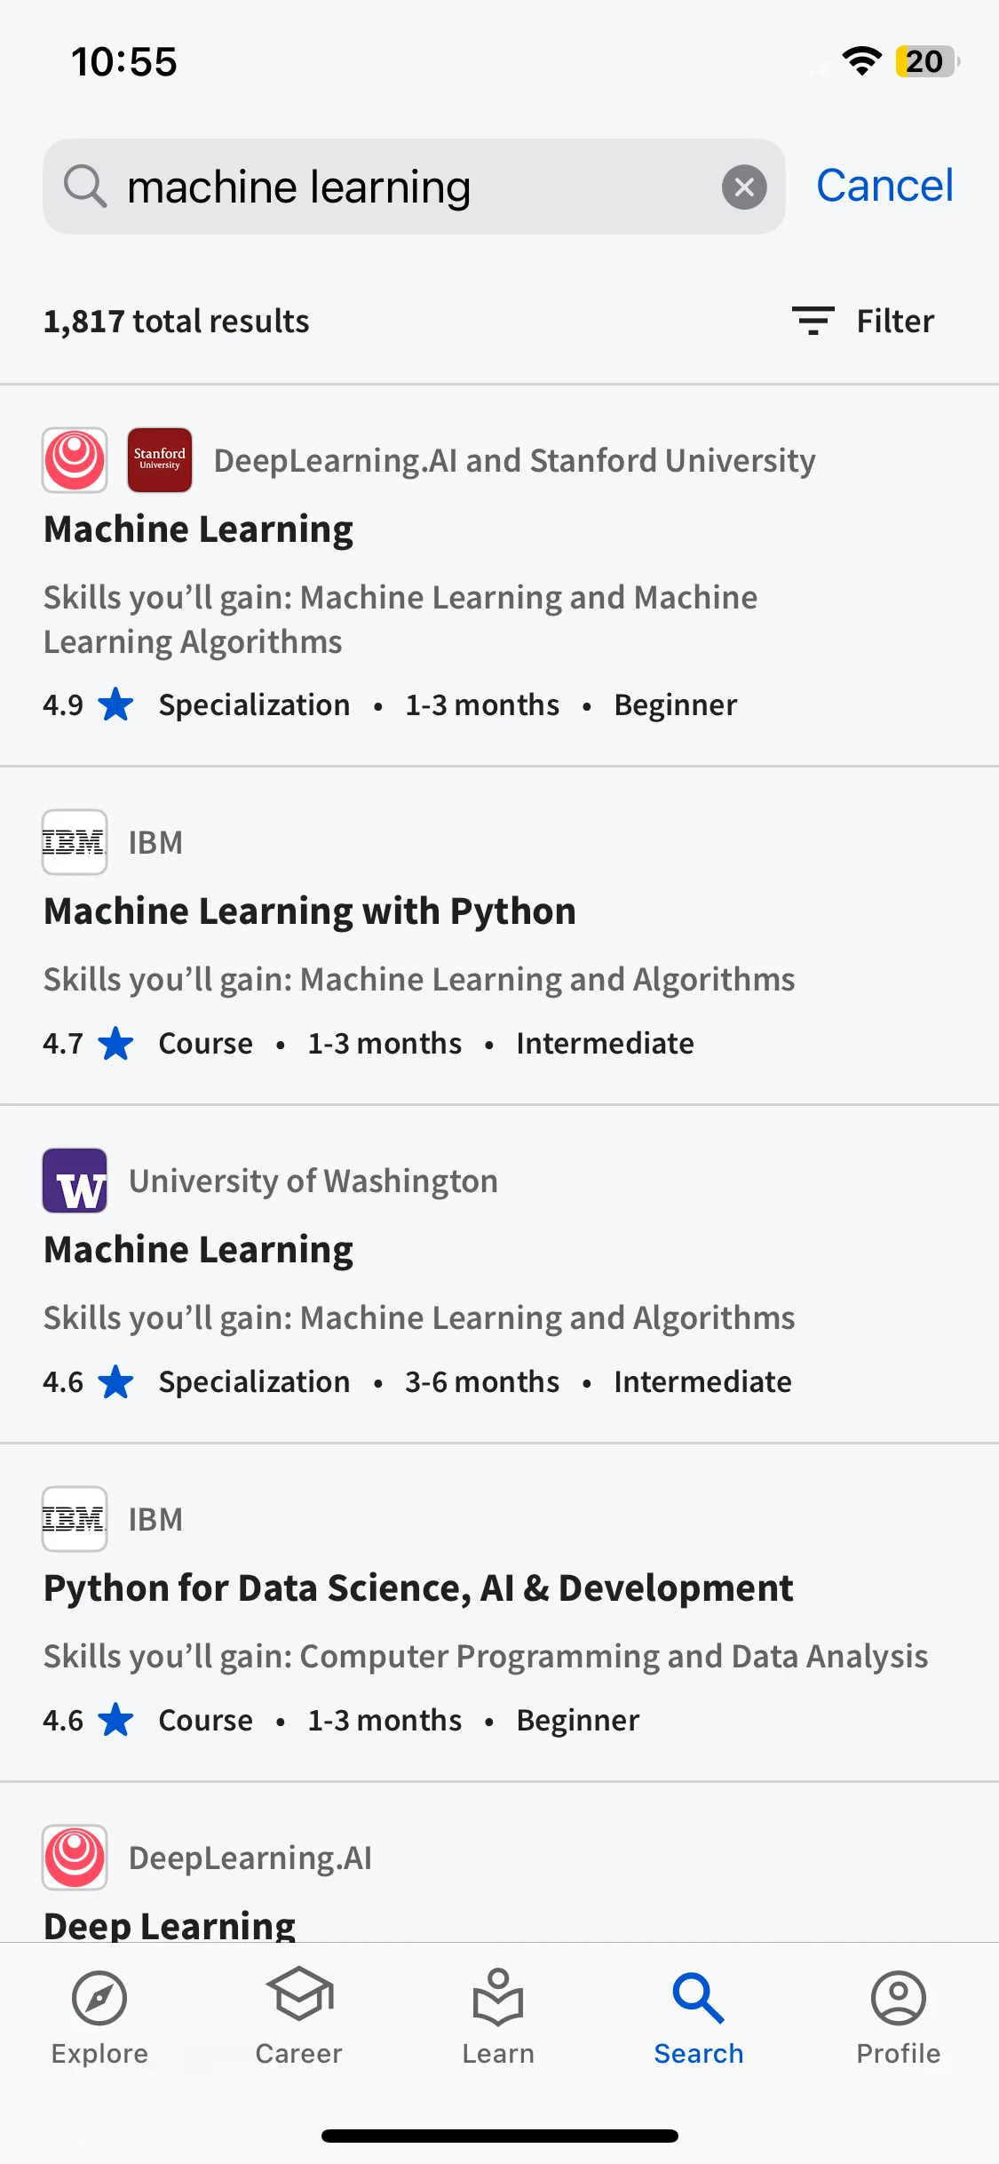
Task: Tap the magnifying glass in search field
Action: pyautogui.click(x=85, y=187)
